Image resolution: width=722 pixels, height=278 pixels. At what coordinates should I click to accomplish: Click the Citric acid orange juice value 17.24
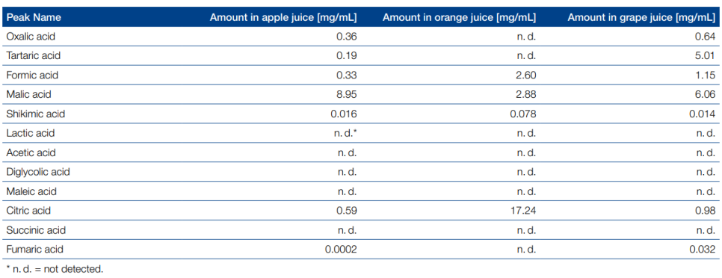click(523, 210)
